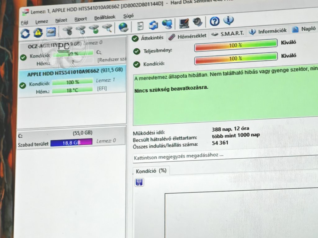
Task: Click the blue info bubble icon
Action: coord(228,20)
